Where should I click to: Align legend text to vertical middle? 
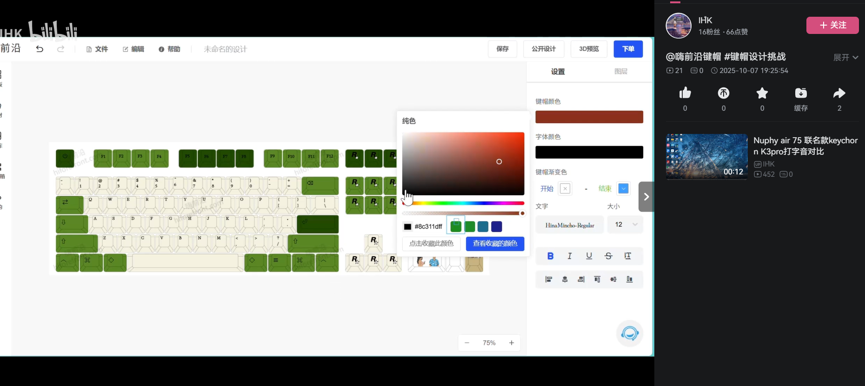613,280
